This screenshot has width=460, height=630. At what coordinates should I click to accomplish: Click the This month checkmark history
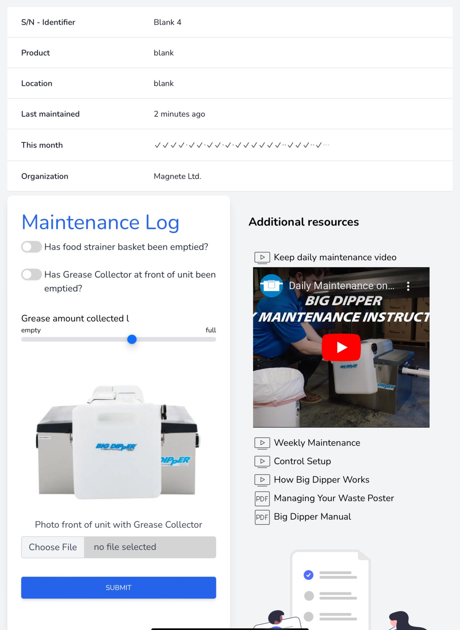pyautogui.click(x=242, y=145)
